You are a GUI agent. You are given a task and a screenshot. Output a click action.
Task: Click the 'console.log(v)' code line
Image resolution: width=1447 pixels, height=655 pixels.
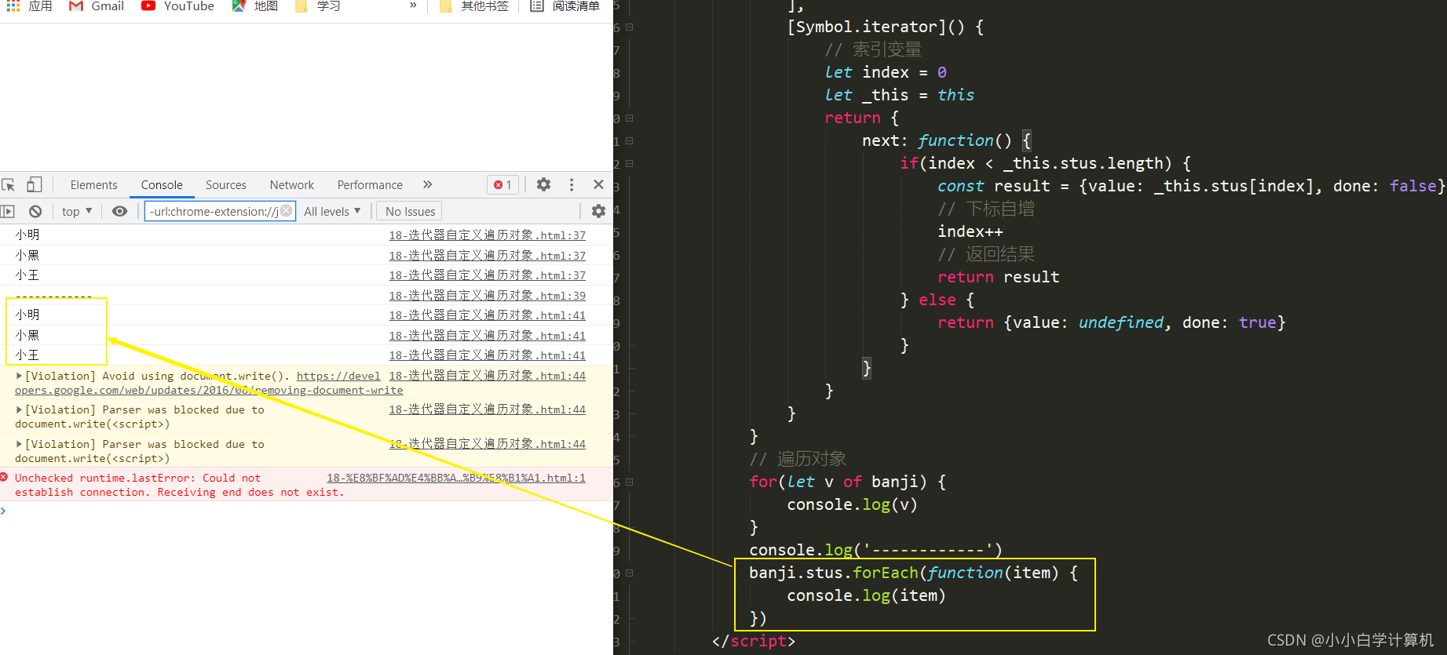[852, 504]
